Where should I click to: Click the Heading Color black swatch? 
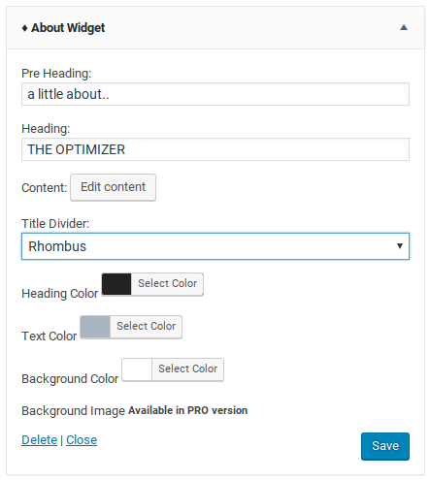pos(116,284)
